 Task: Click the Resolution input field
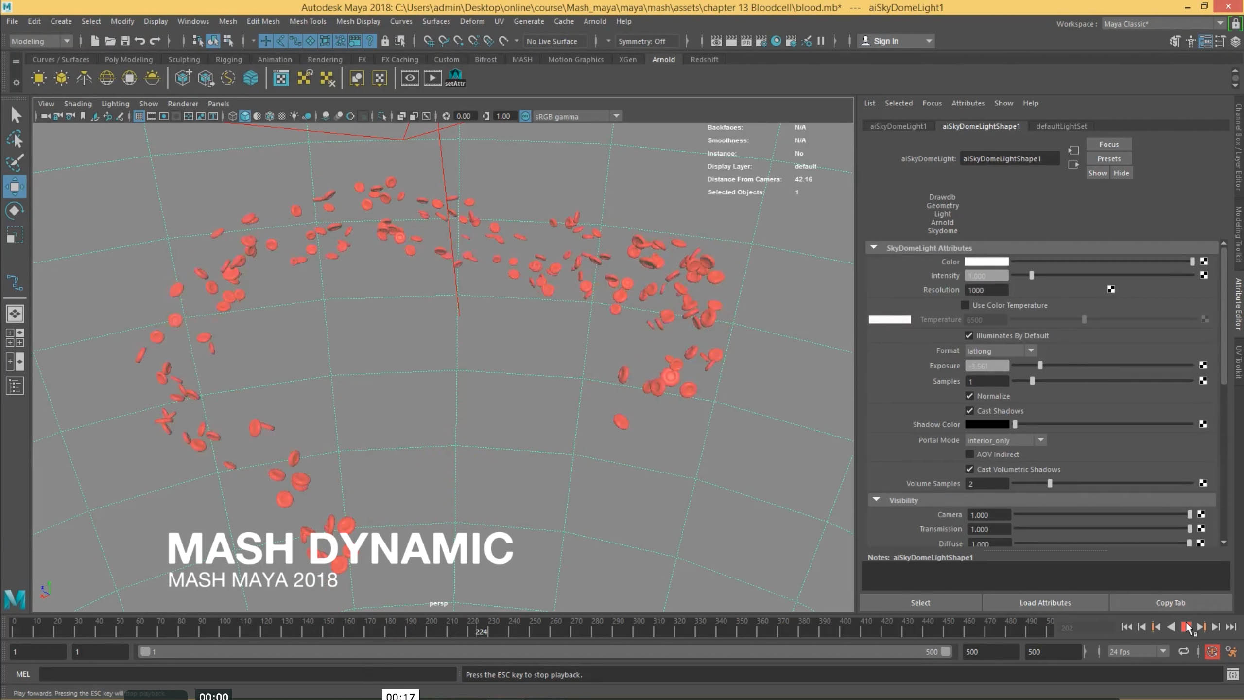pos(986,290)
